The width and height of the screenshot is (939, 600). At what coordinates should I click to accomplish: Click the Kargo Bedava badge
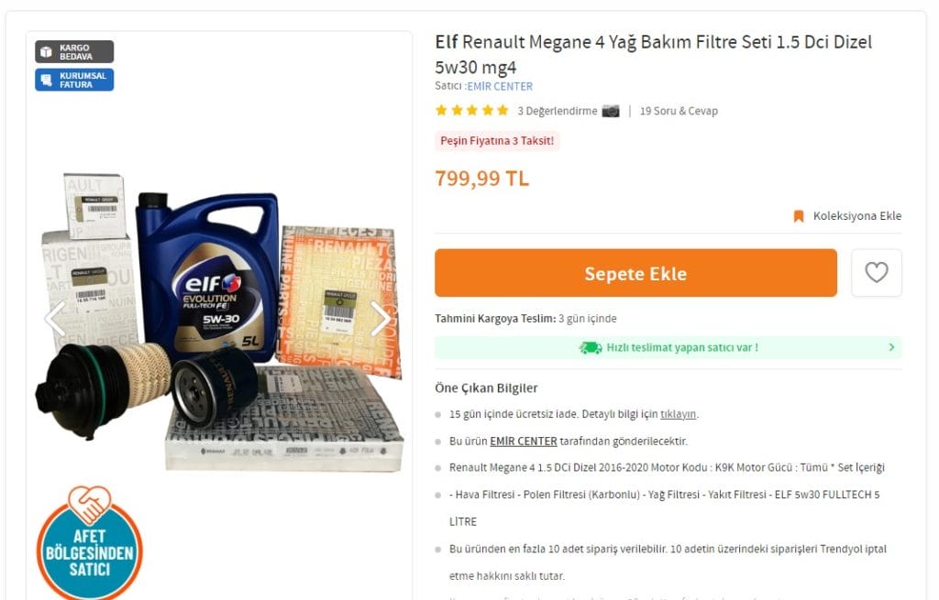[x=74, y=51]
